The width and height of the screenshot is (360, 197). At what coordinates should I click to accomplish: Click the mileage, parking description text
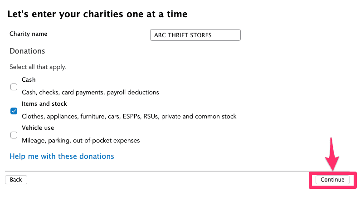(81, 140)
